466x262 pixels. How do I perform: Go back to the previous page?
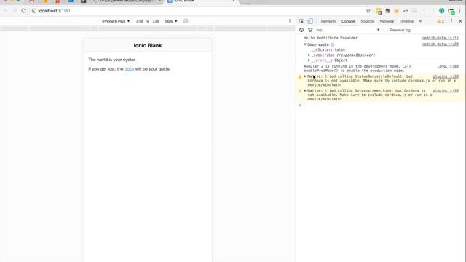[x=6, y=11]
